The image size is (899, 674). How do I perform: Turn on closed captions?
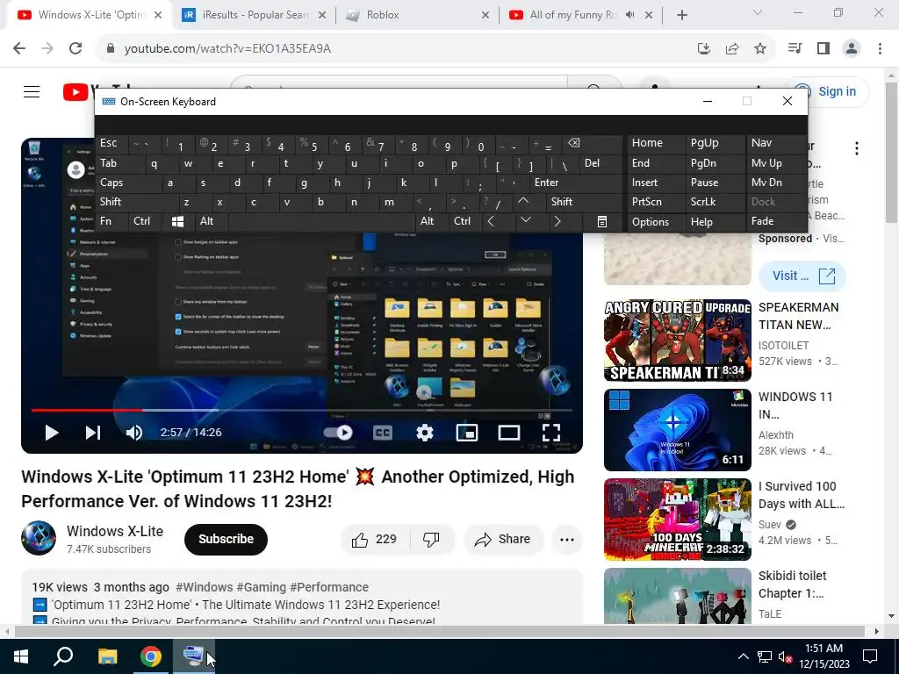tap(383, 433)
